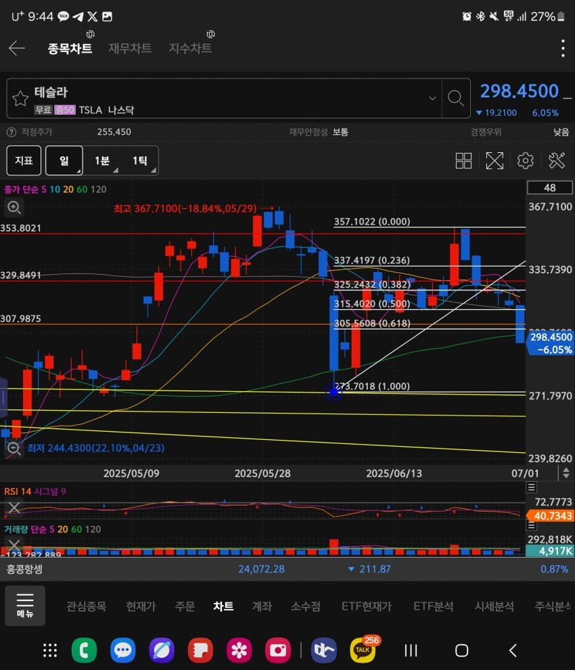Screen dimensions: 575x670
Task: Tap the 적정주가 help question-mark icon
Action: [11, 133]
